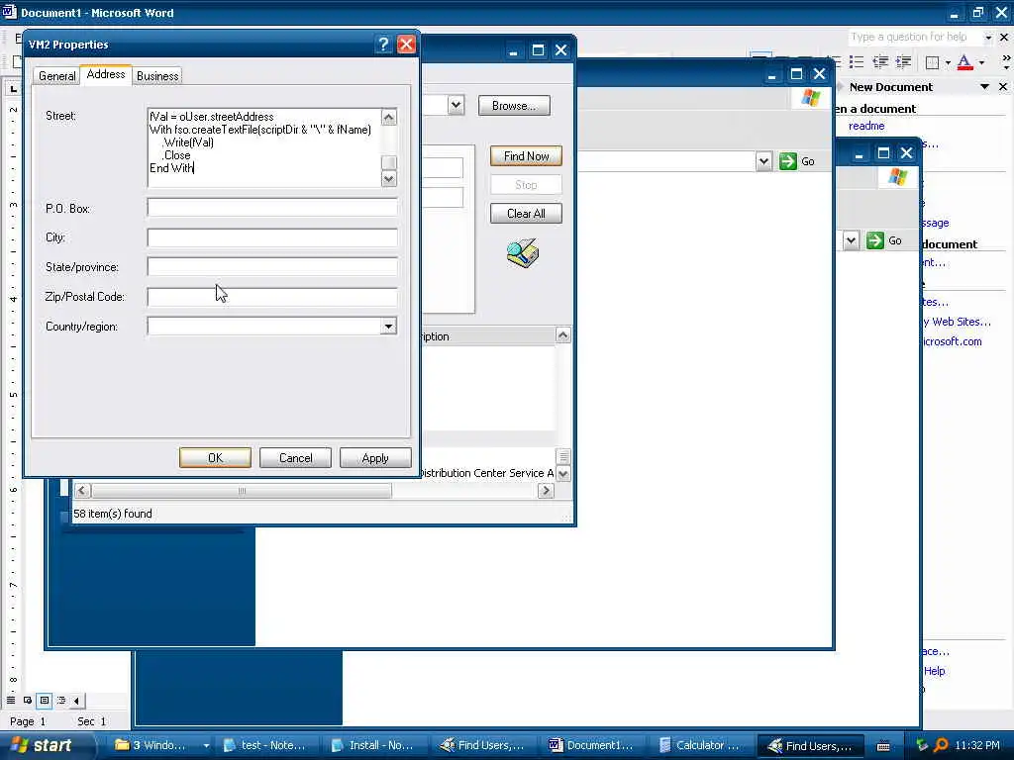Click the Zip/Postal Code field

(272, 297)
